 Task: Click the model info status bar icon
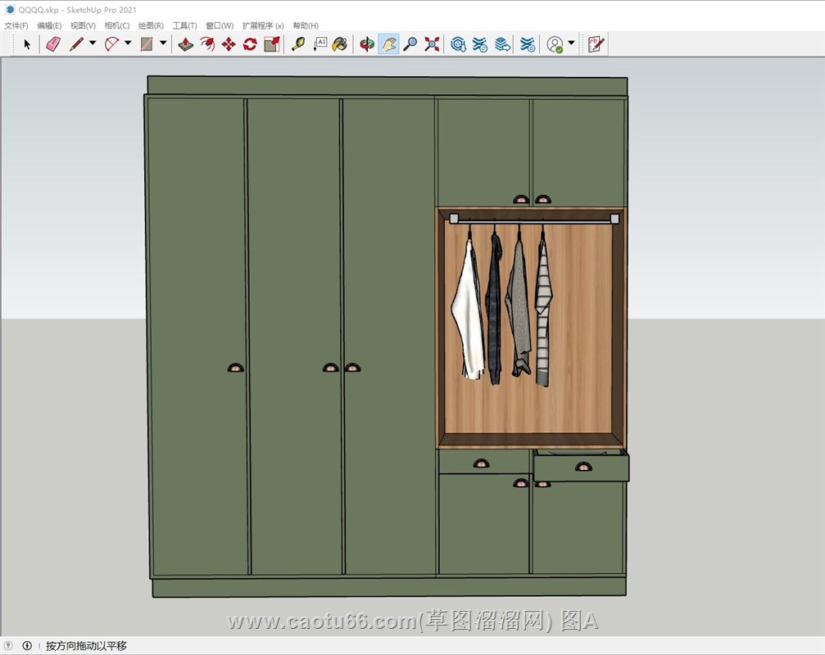[x=27, y=645]
